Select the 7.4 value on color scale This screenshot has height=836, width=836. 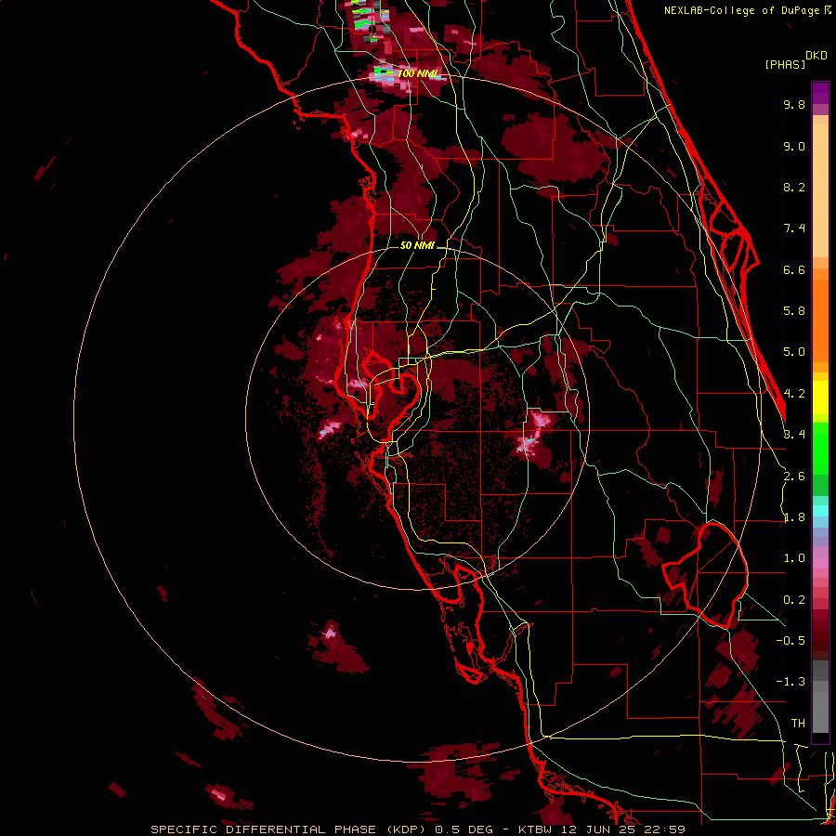click(794, 229)
